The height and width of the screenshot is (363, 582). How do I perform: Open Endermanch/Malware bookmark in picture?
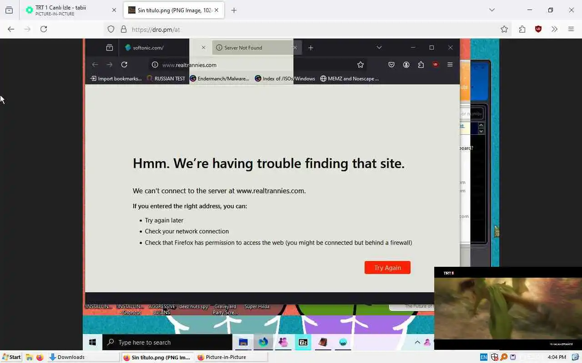(x=220, y=78)
